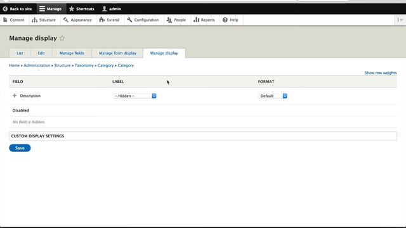
Task: Open the Reports menu
Action: pyautogui.click(x=204, y=20)
